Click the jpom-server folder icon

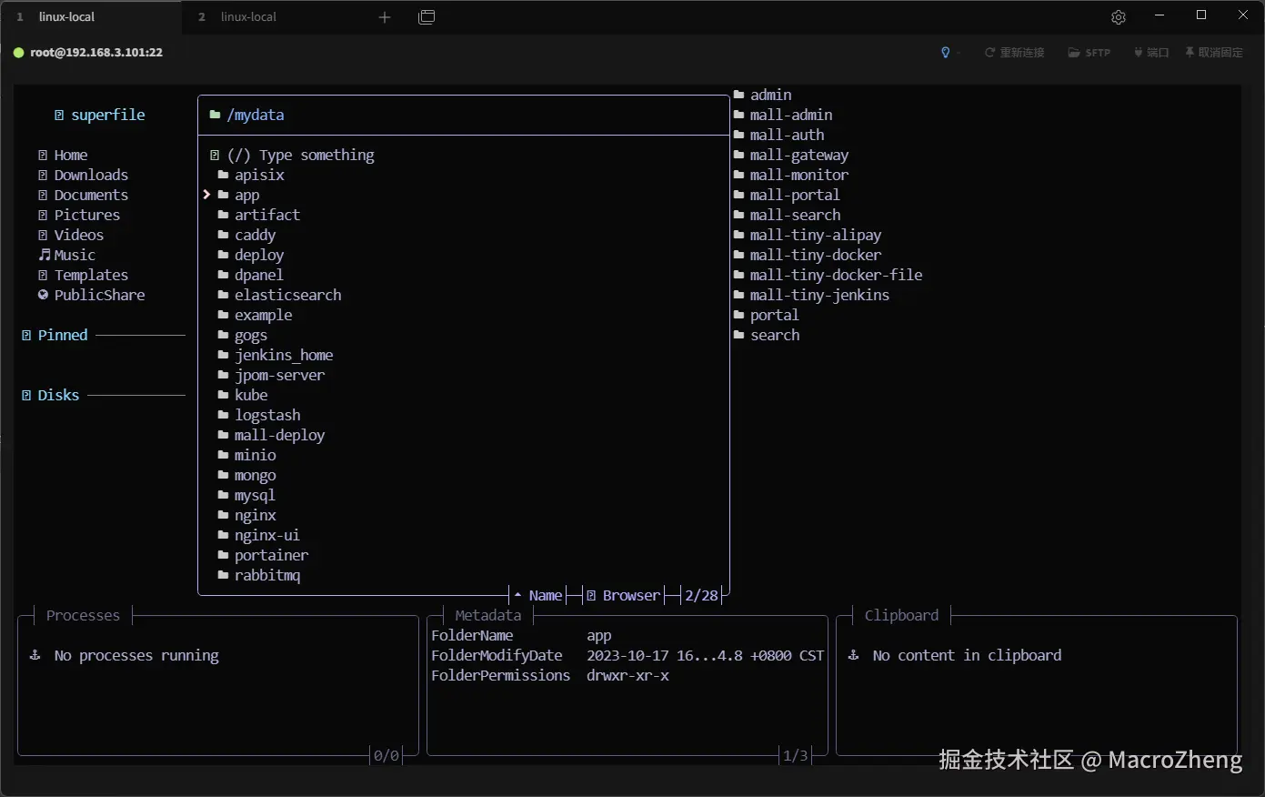coord(223,376)
